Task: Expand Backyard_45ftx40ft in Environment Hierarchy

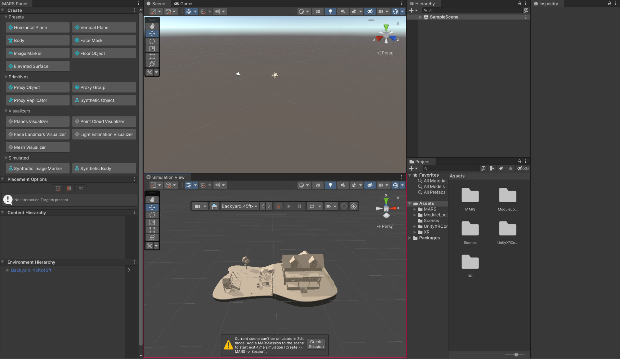Action: click(x=8, y=270)
